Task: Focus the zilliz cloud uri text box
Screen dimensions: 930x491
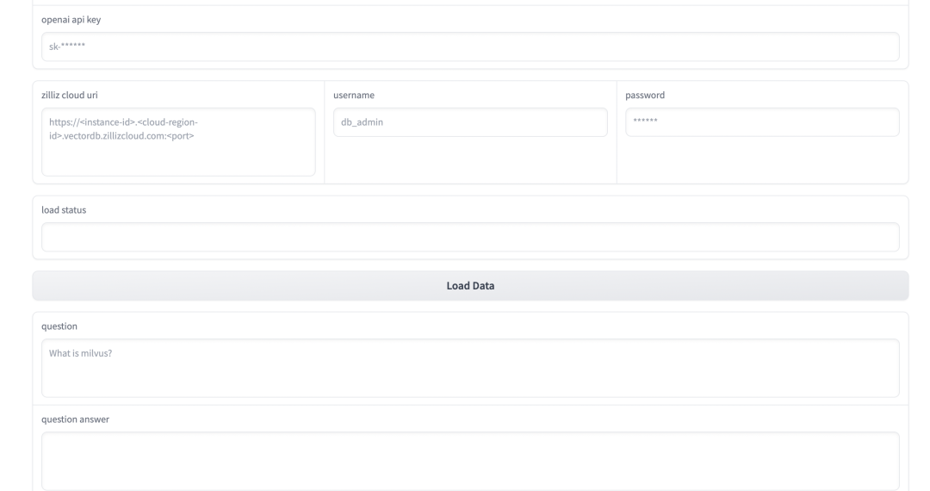Action: point(178,142)
